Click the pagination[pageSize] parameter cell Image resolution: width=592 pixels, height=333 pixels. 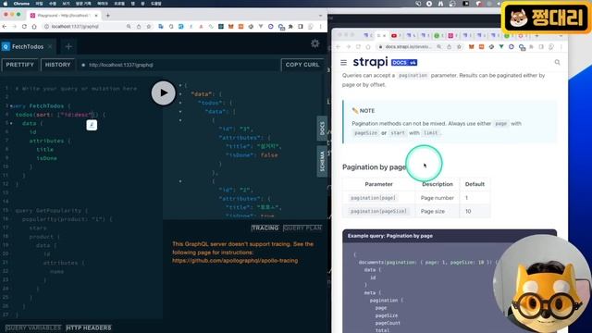point(378,212)
